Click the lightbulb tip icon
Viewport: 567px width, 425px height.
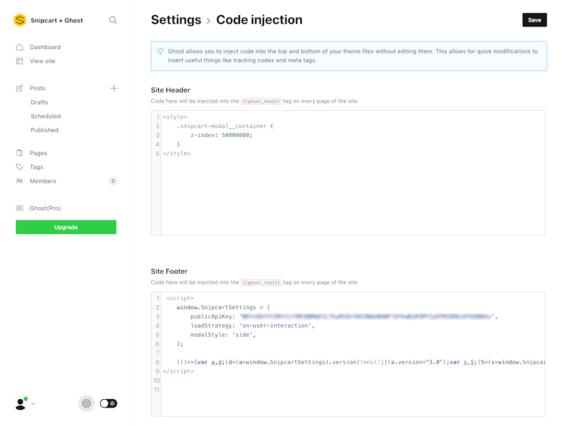[x=160, y=52]
